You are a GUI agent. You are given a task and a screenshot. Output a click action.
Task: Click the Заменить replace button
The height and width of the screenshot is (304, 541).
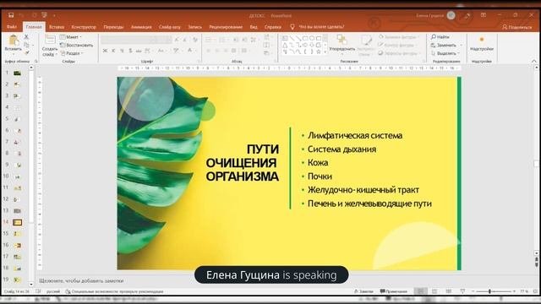(444, 45)
